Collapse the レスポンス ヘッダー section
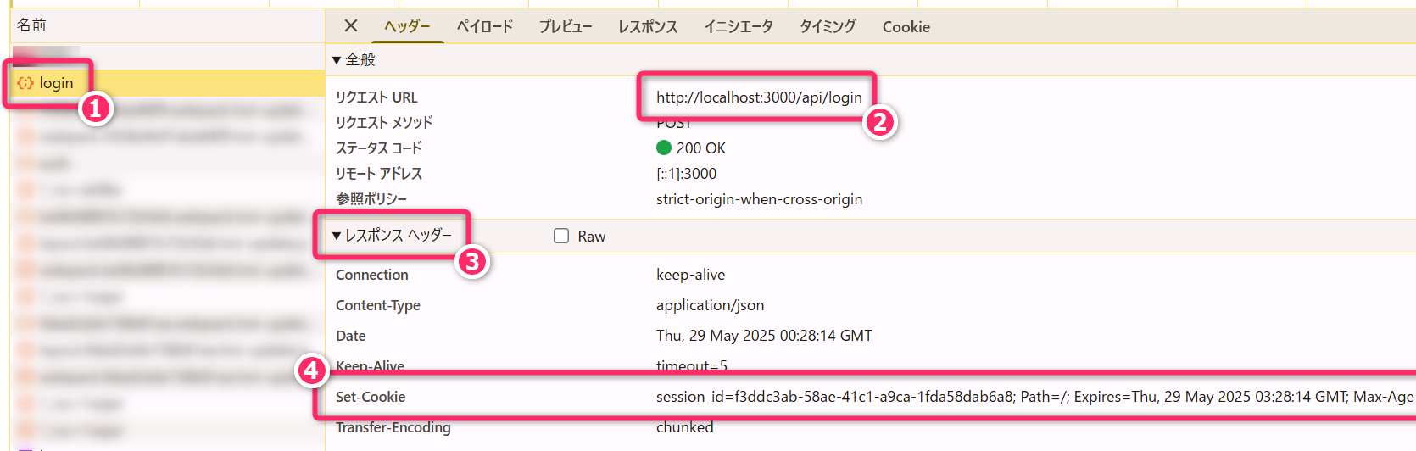Image resolution: width=1416 pixels, height=451 pixels. tap(337, 236)
